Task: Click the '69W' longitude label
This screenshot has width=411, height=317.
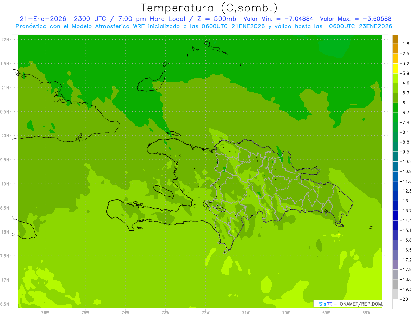Action: 326,312
